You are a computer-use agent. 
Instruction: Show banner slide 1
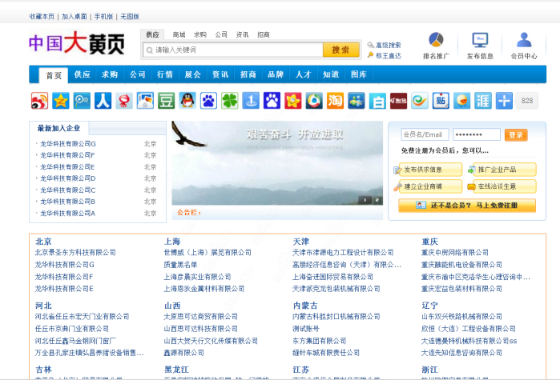(365, 200)
